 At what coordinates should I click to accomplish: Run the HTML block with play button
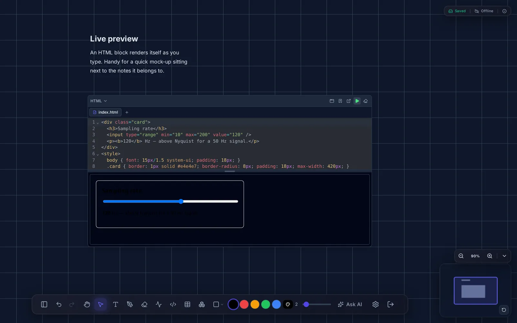357,101
